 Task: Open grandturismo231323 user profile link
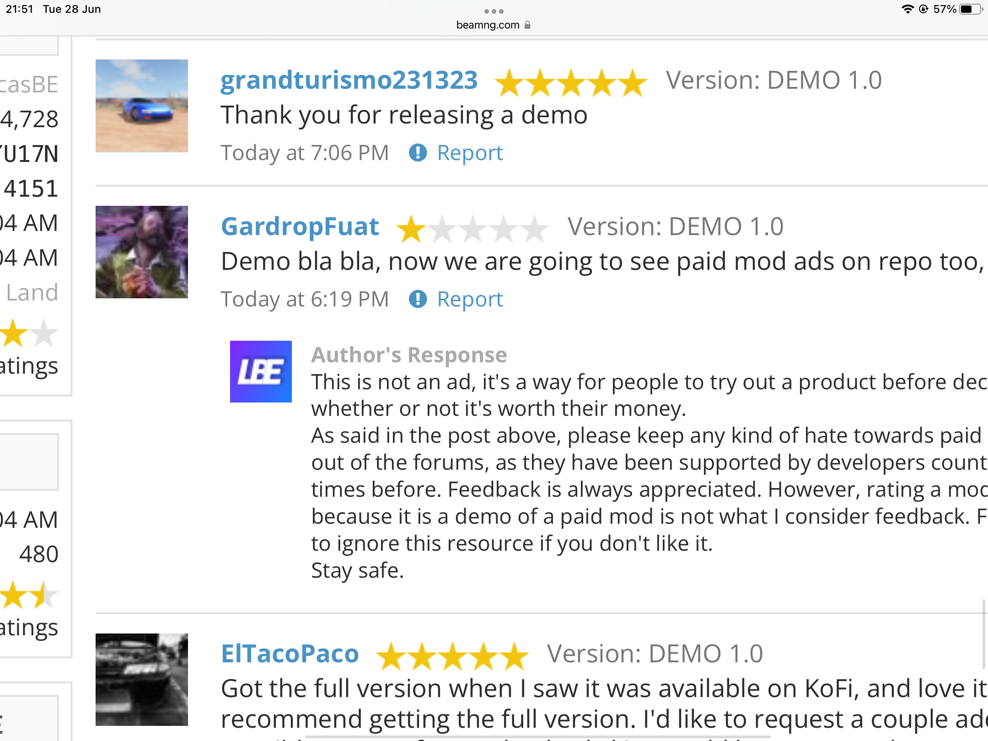pos(349,80)
